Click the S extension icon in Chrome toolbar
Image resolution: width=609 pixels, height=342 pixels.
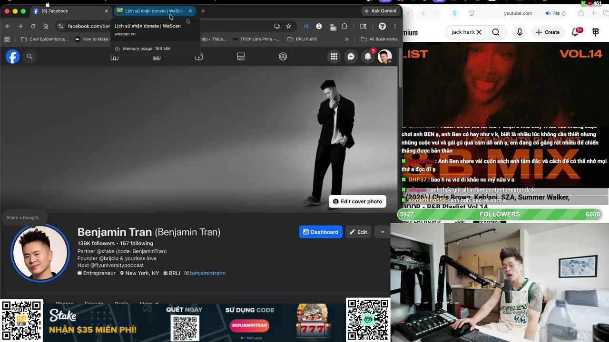319,26
